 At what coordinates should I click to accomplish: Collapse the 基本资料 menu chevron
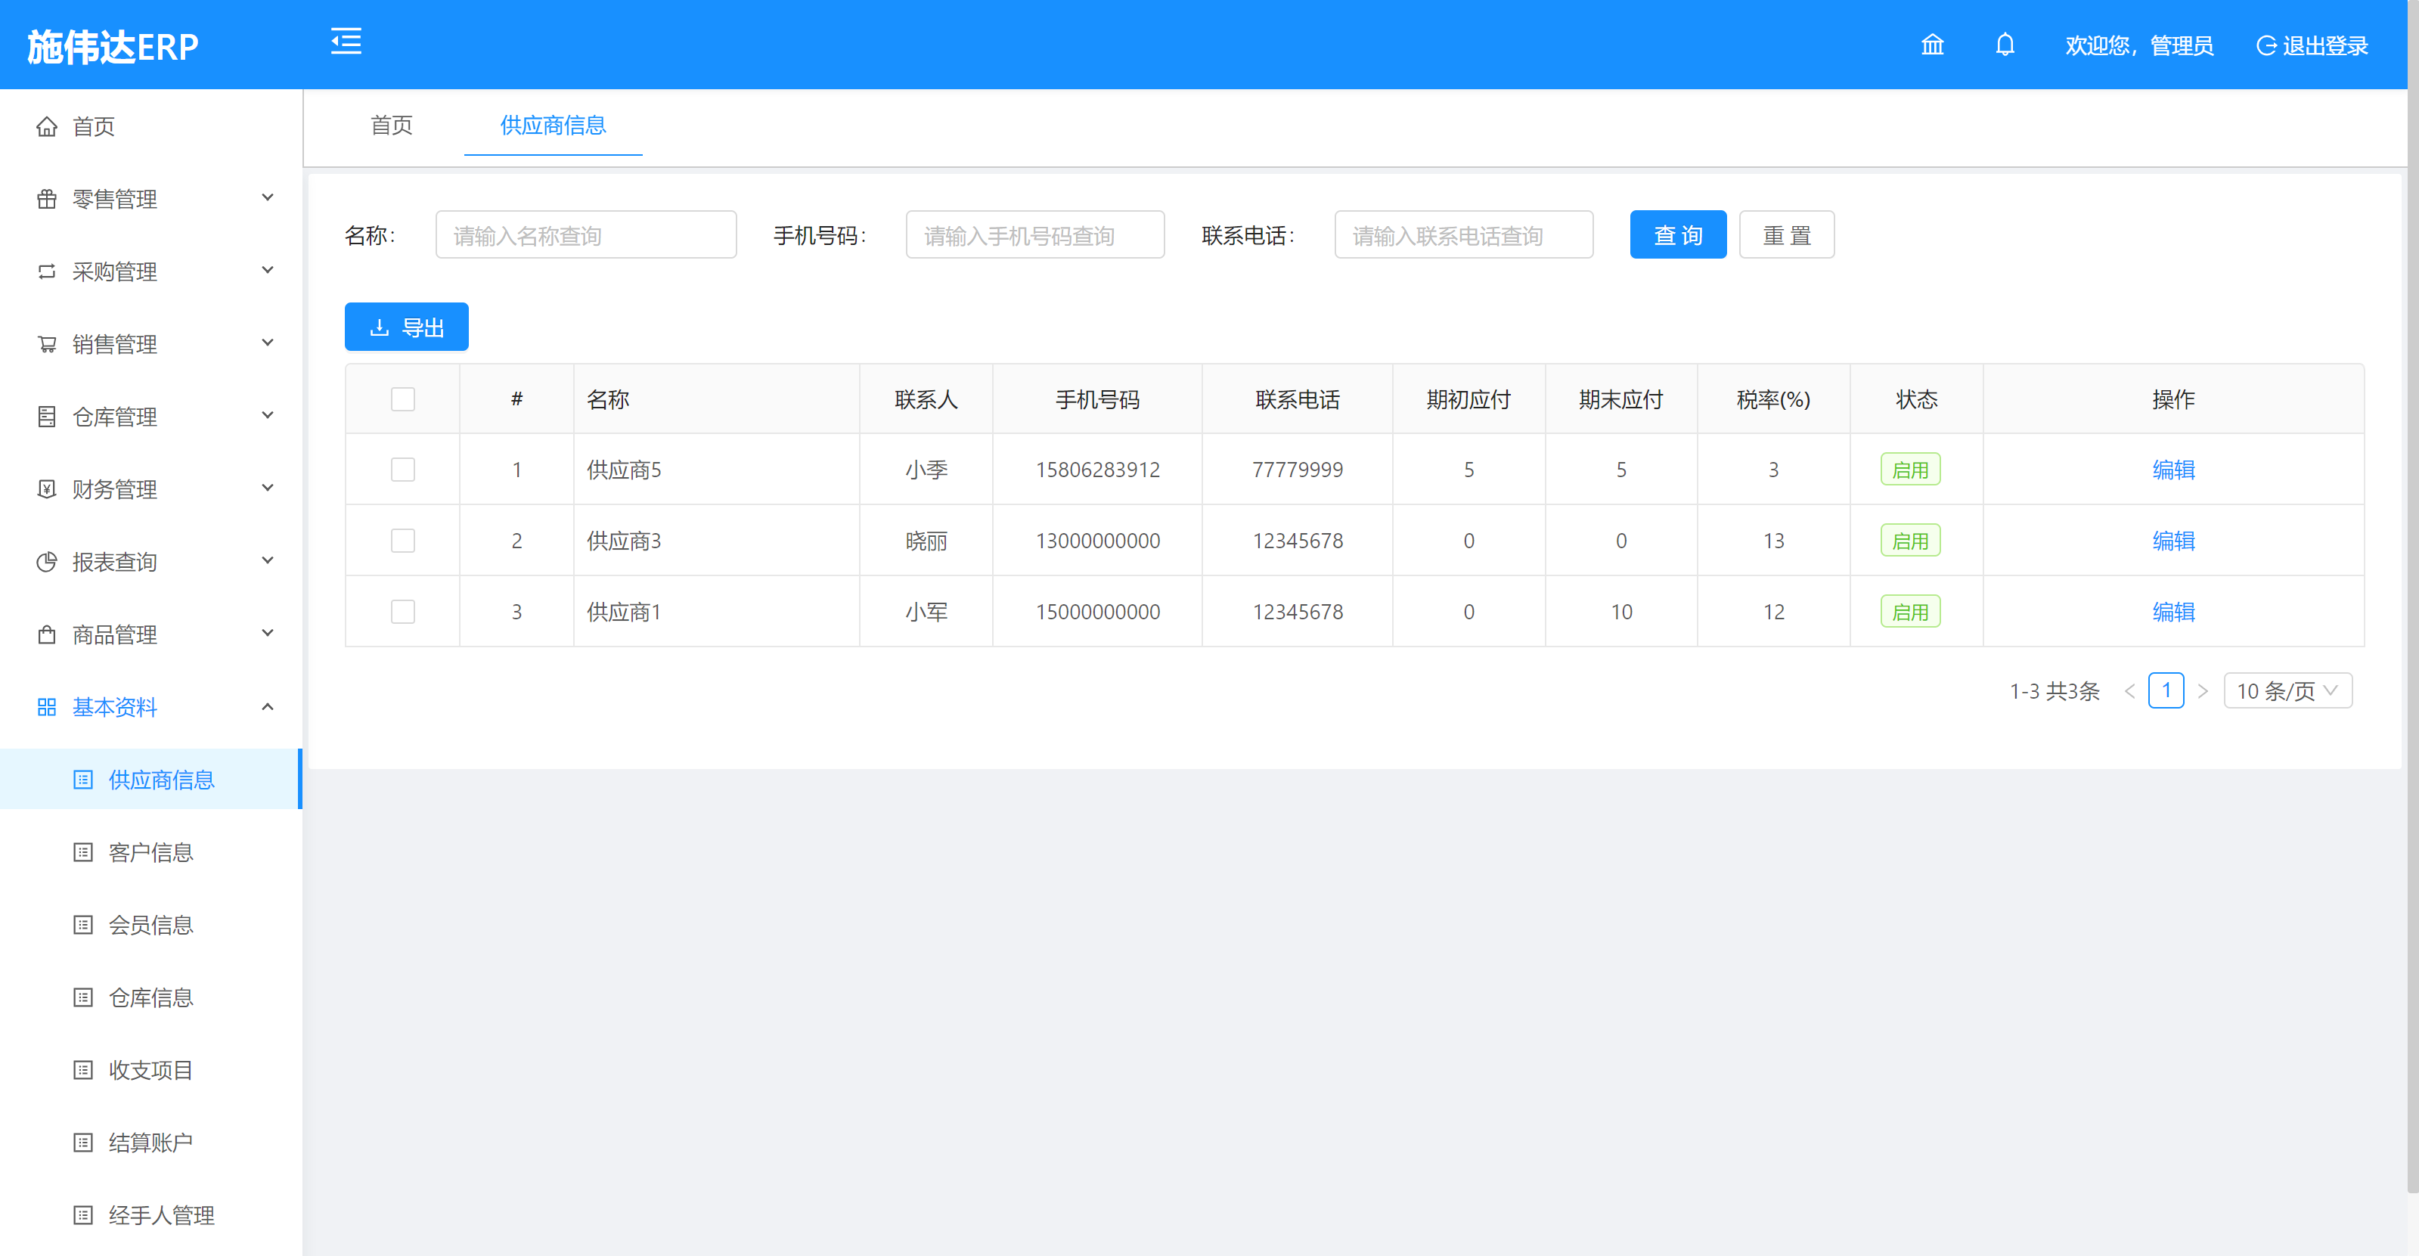(x=268, y=707)
